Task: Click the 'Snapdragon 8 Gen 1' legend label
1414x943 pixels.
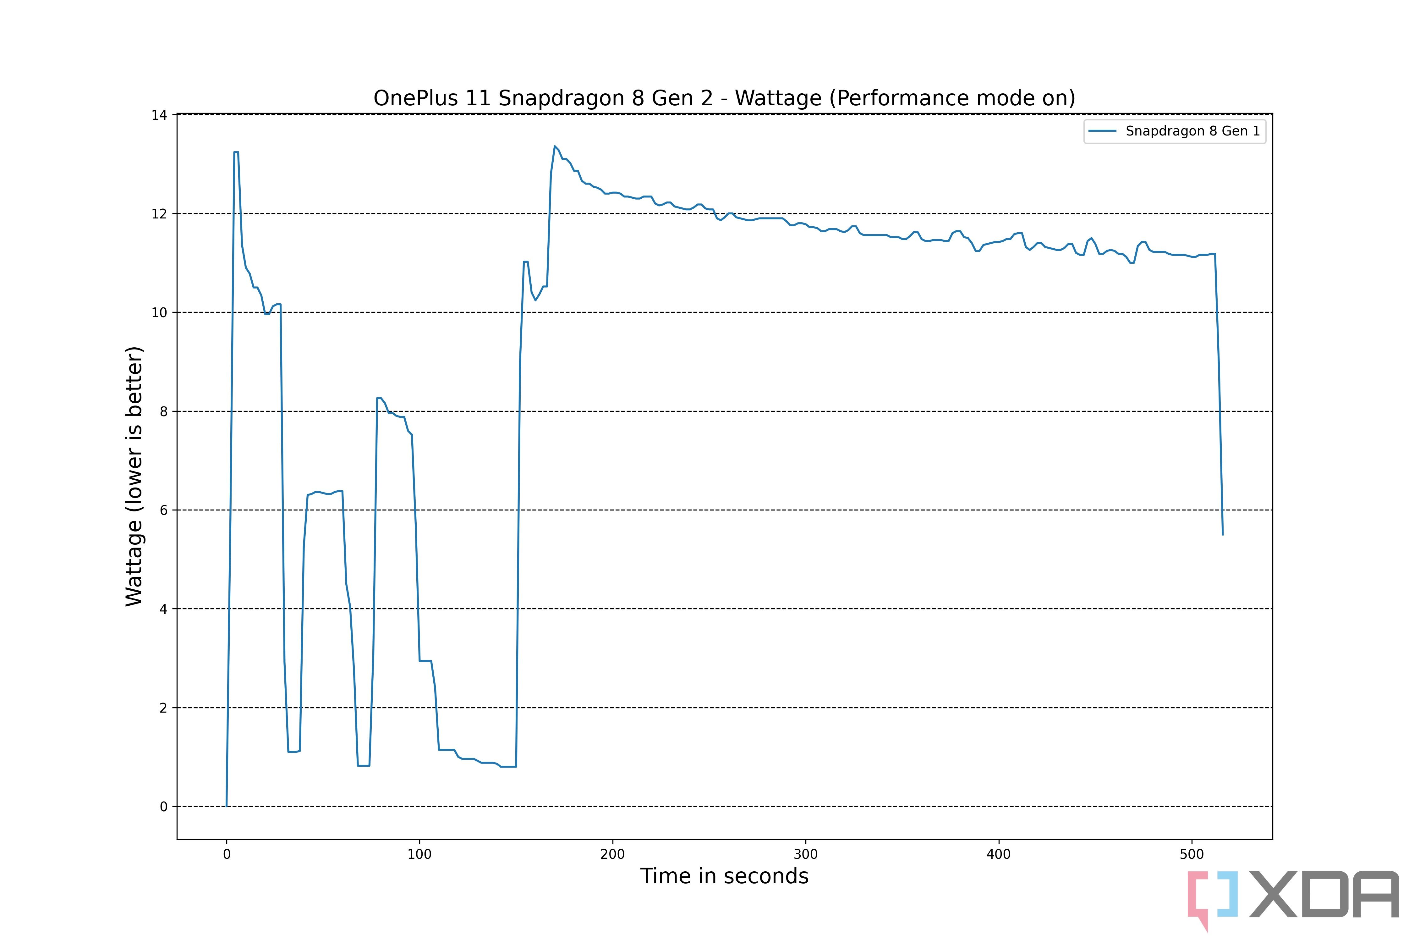Action: [1193, 131]
